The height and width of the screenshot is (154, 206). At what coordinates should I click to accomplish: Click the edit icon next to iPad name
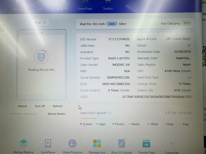[44, 22]
